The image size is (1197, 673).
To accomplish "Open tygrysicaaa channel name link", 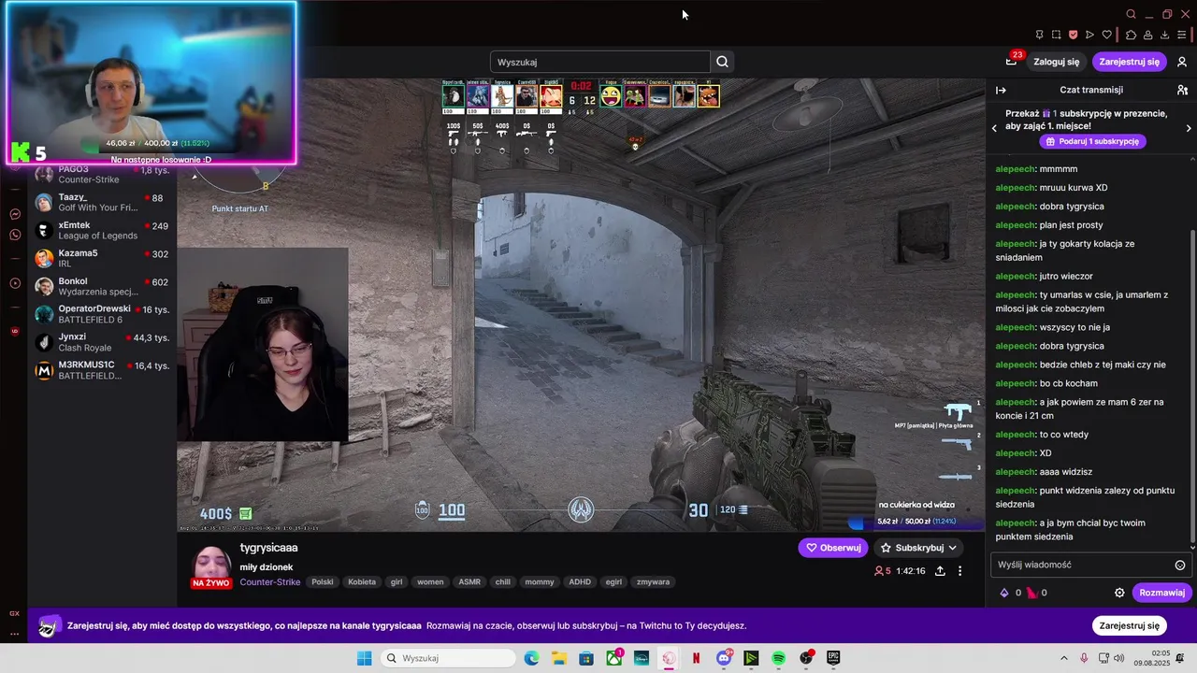I will 268,548.
